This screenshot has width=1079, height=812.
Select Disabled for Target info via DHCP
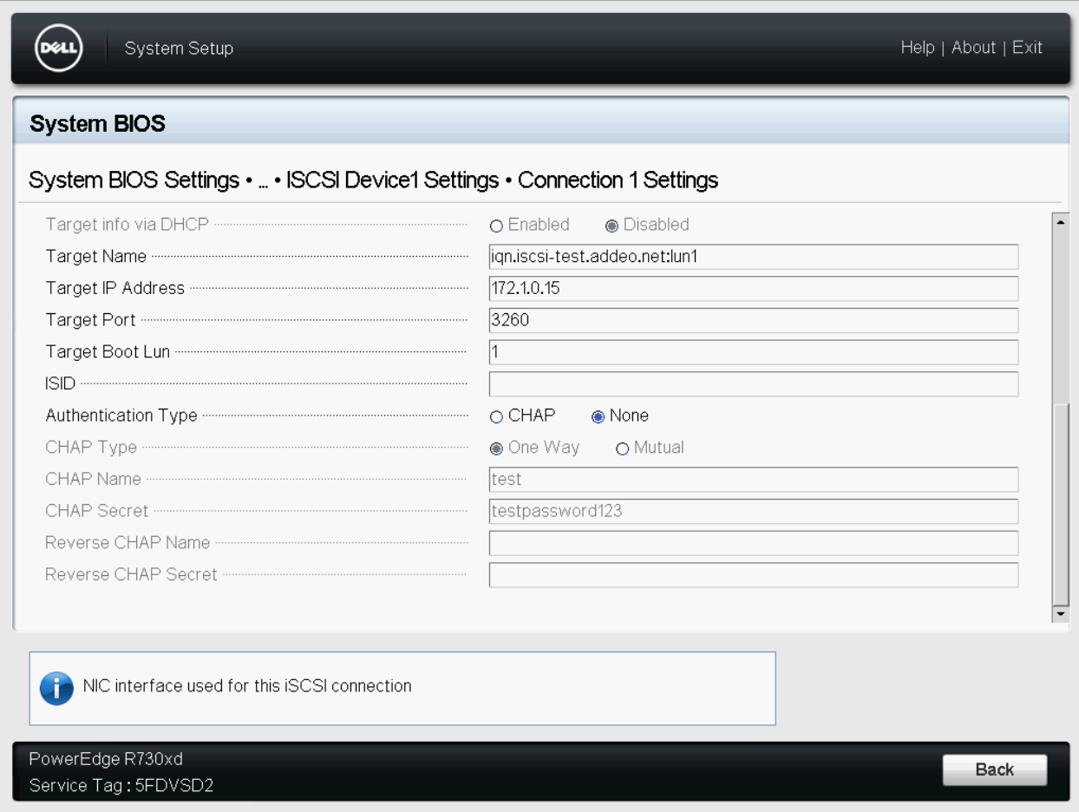(x=611, y=226)
